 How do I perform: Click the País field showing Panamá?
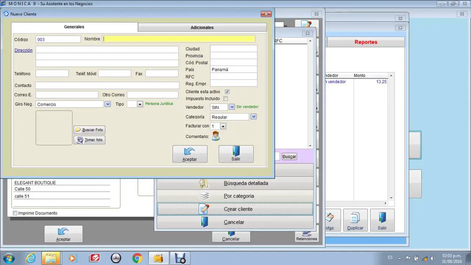(x=234, y=70)
